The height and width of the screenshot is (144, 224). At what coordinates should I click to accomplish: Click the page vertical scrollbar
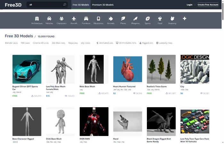pos(223,12)
